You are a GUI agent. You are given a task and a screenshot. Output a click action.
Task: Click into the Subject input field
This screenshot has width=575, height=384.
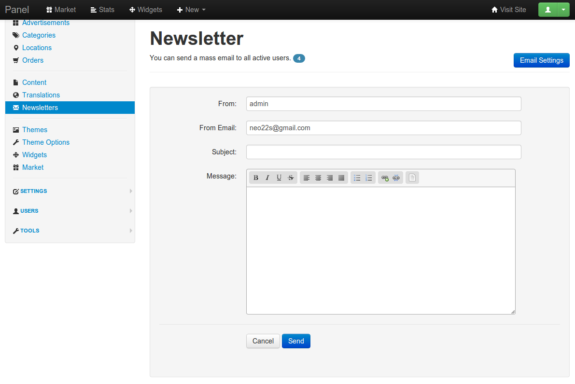[383, 152]
